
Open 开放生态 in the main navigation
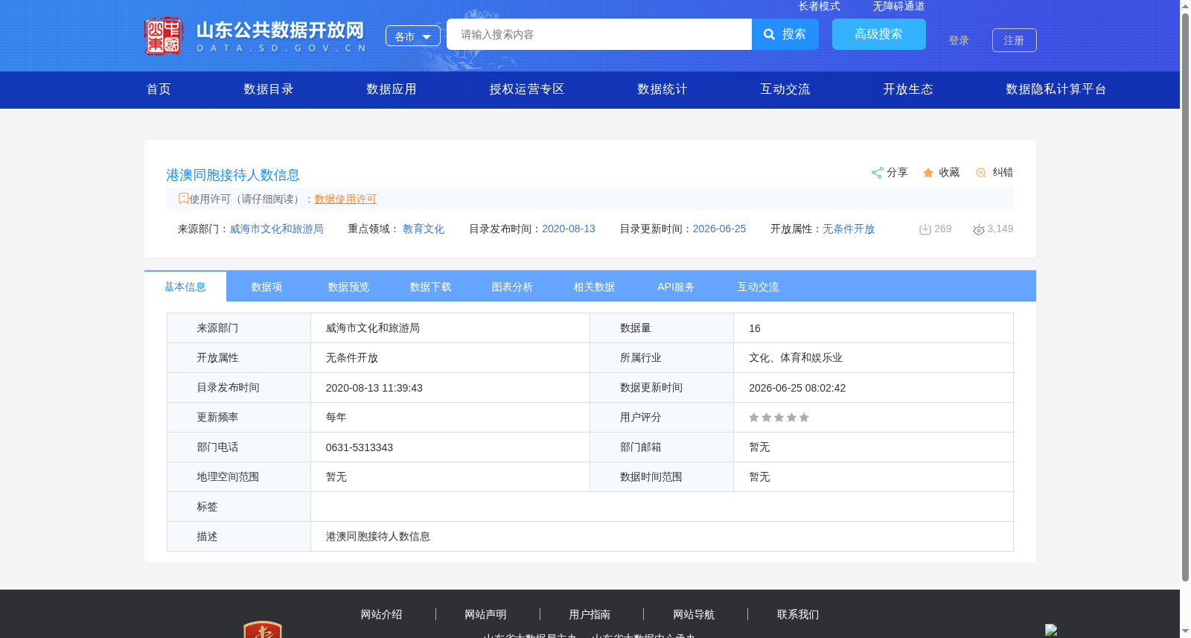pos(908,89)
